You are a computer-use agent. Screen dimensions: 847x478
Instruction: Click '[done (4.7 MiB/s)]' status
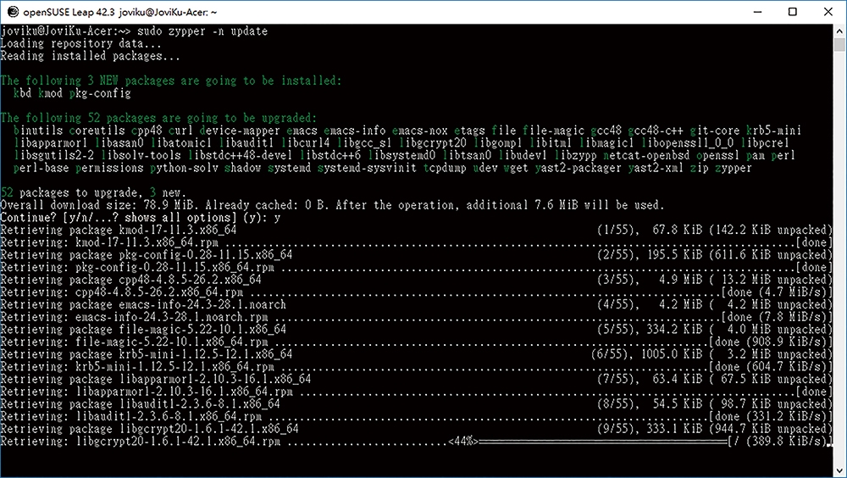777,292
